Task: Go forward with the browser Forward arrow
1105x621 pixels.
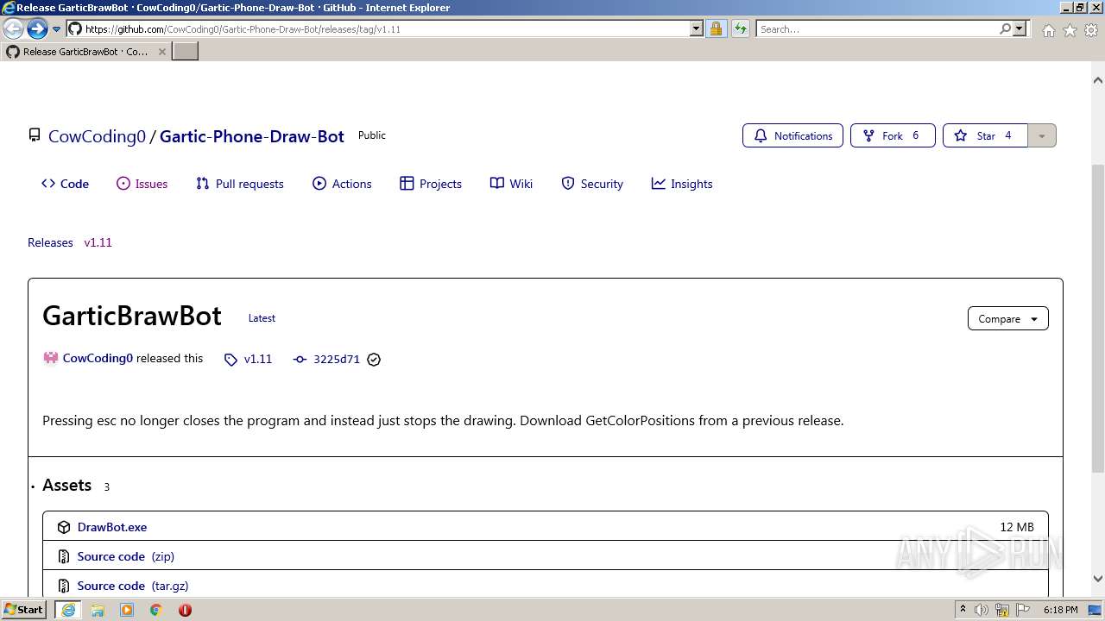Action: pos(37,29)
